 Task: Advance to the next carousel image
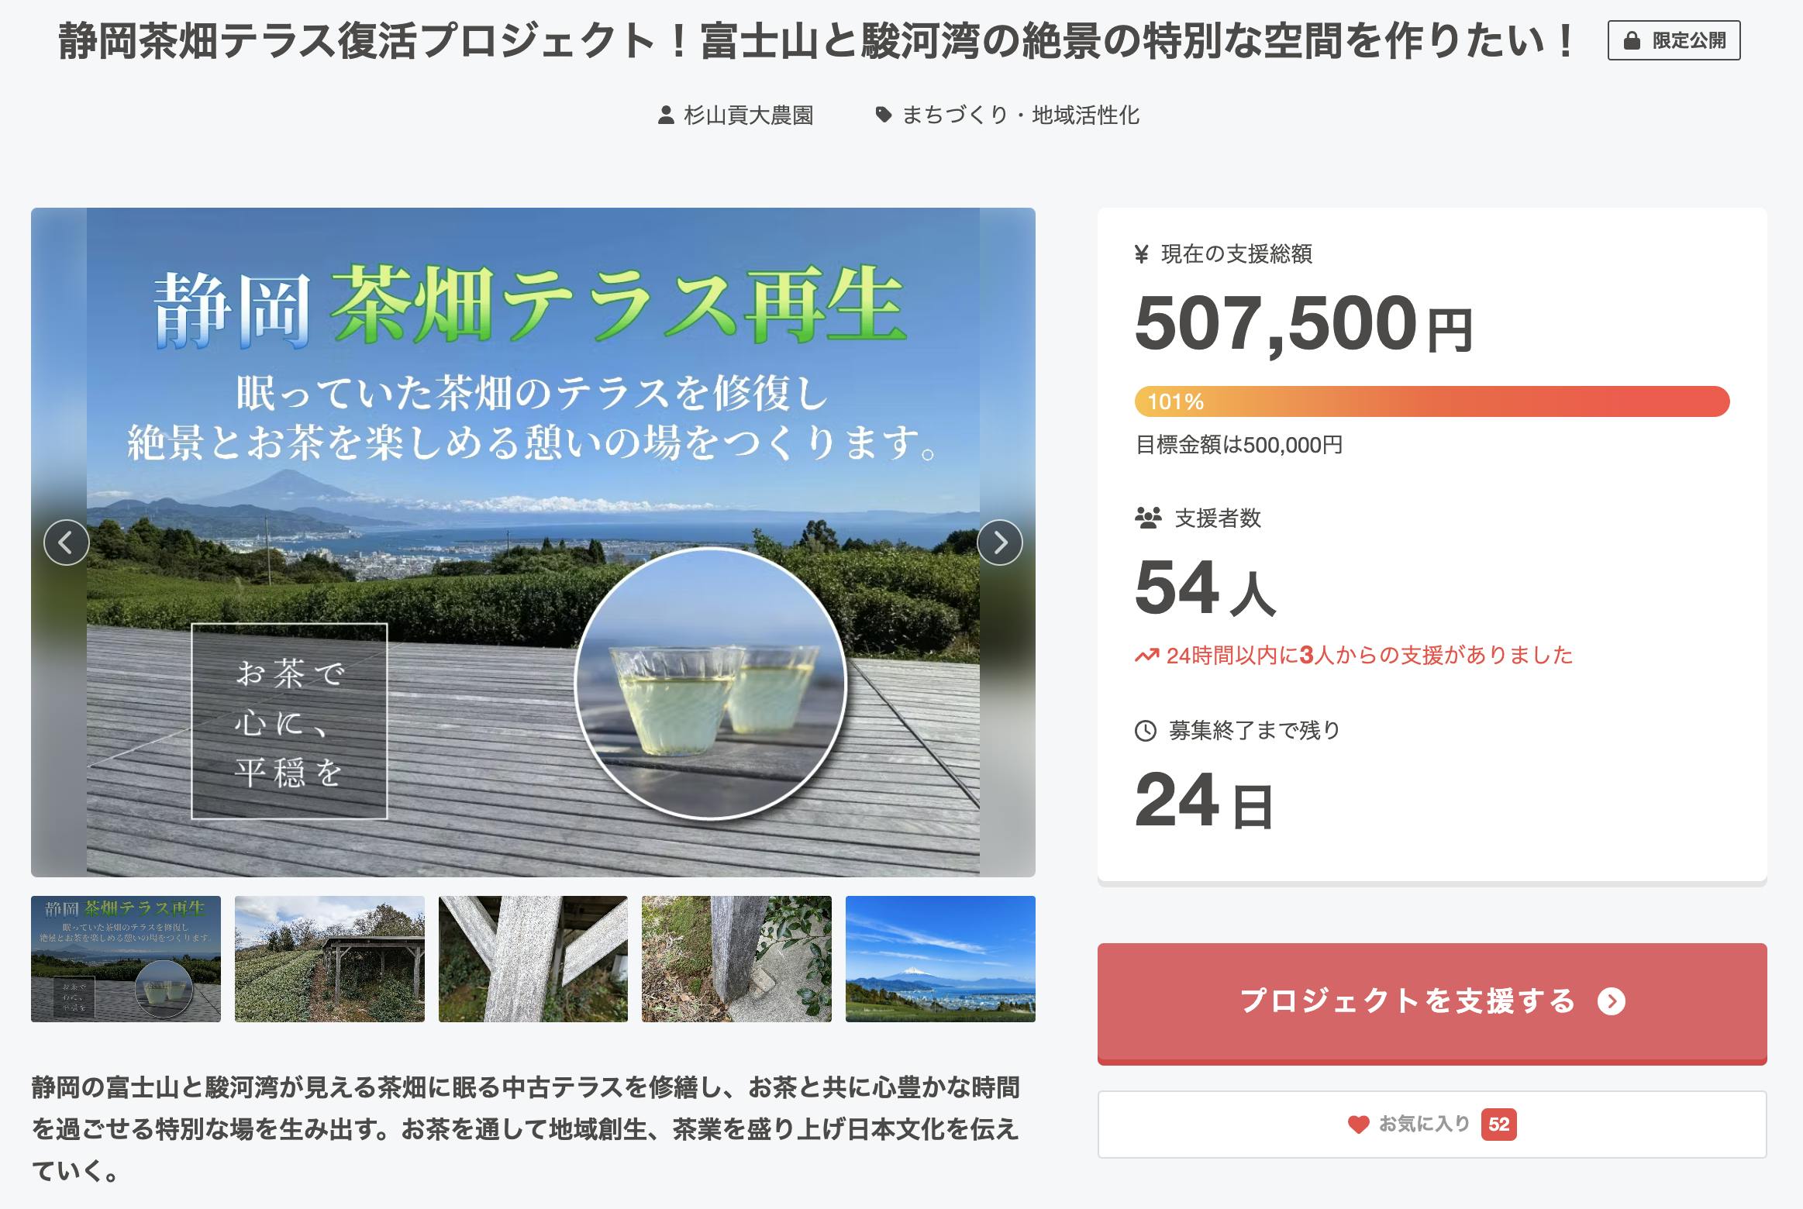coord(1000,542)
